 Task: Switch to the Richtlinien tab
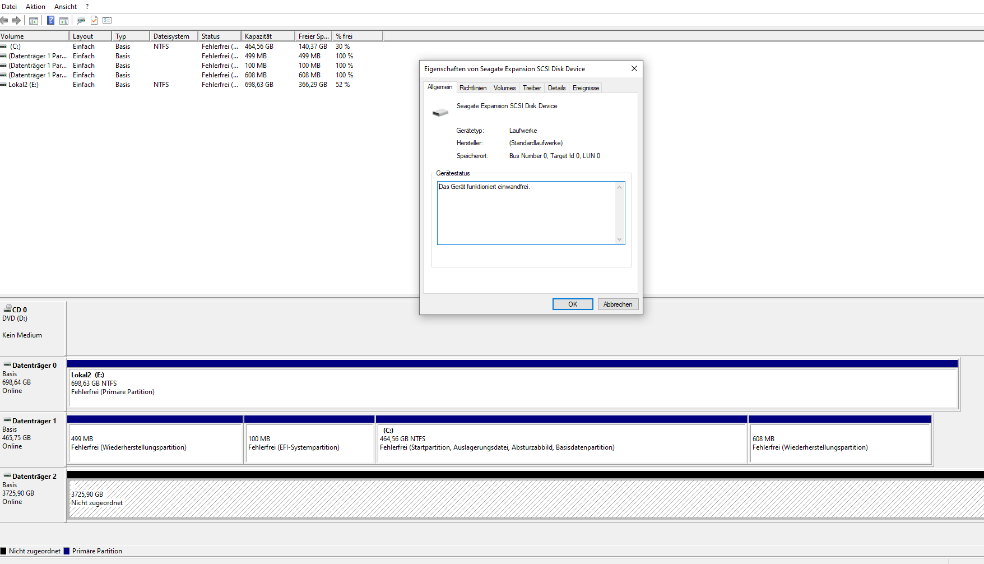coord(473,88)
